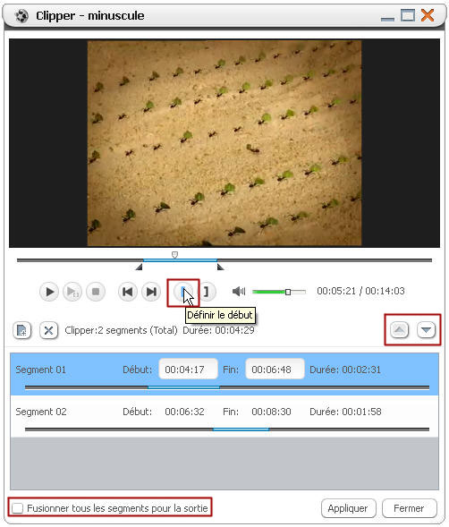449x527 pixels.
Task: Click the time display 00:05:21 / 00:14:03
Action: [360, 291]
